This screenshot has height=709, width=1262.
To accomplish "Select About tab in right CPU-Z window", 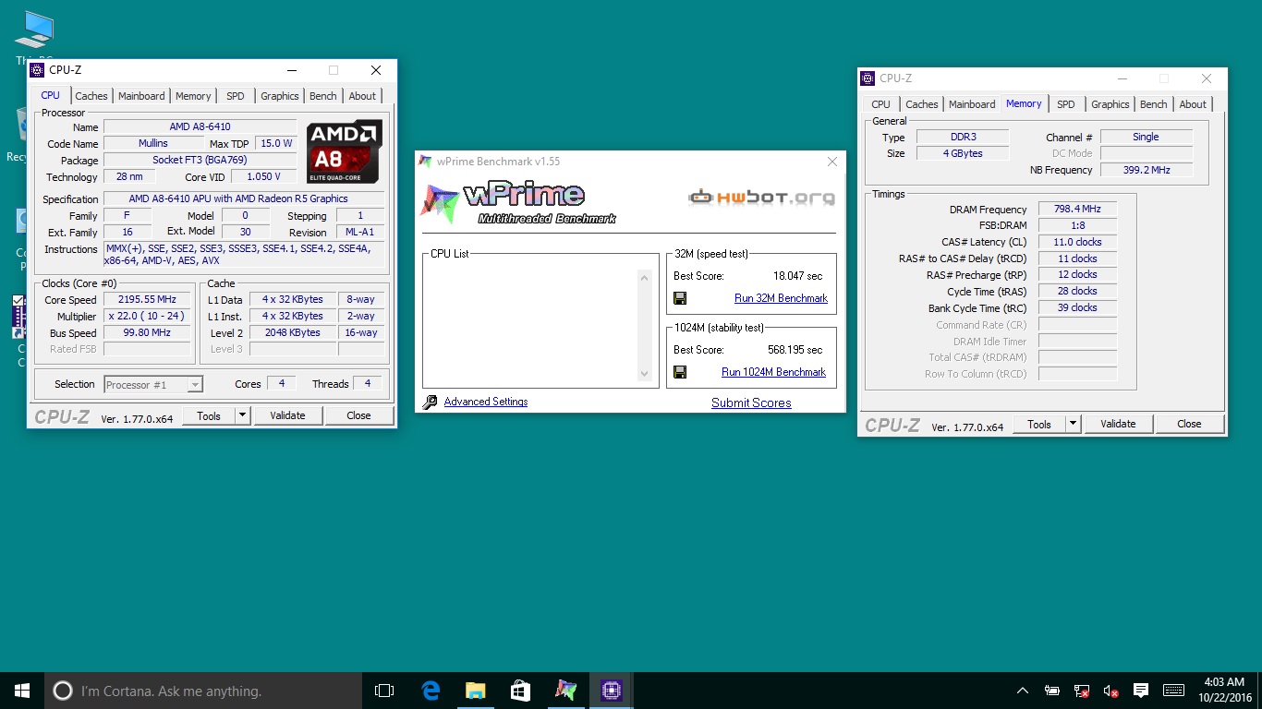I will pos(1193,104).
